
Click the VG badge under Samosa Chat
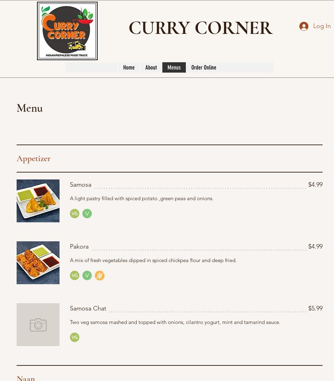[74, 337]
